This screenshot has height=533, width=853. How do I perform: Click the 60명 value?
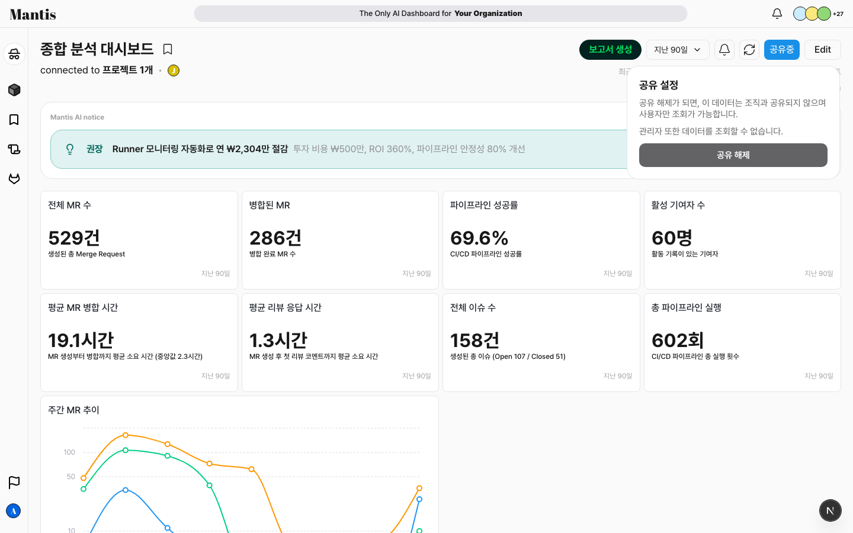tap(672, 238)
